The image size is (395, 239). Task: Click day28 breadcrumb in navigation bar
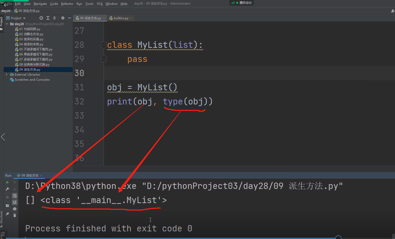[6, 11]
